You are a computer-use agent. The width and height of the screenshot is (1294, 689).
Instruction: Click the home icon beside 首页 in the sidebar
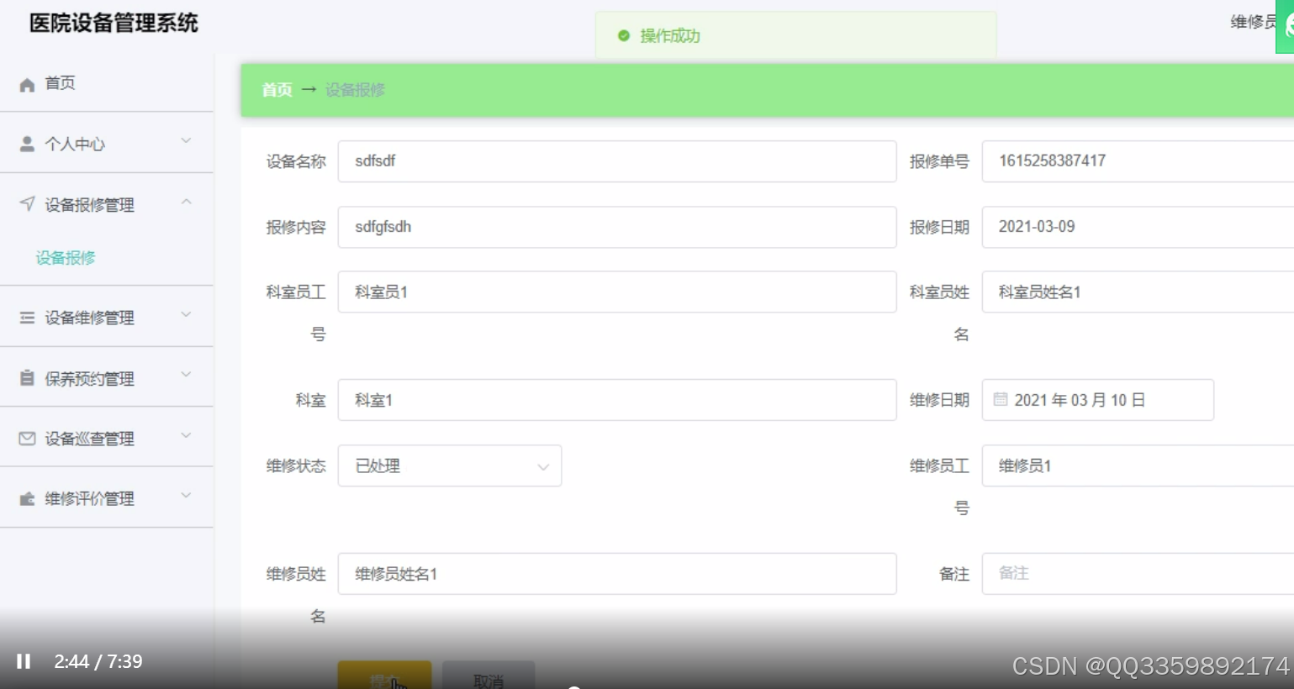(x=27, y=84)
